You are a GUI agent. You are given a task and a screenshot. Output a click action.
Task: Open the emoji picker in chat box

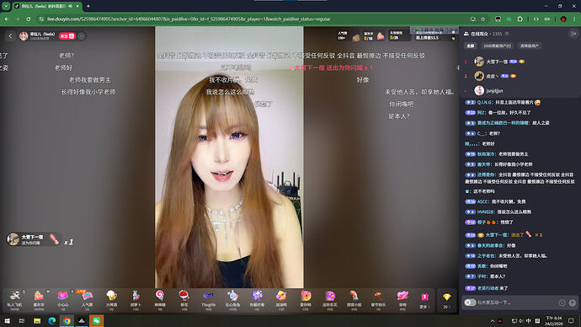562,303
